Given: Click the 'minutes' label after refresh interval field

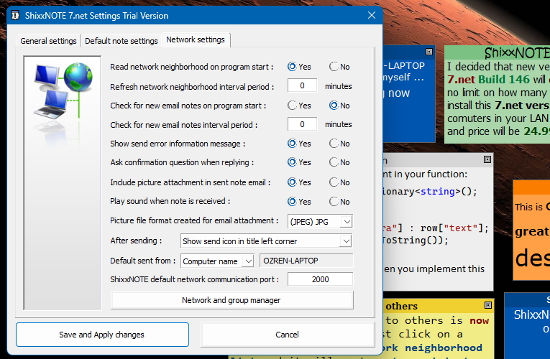Looking at the screenshot, I should [338, 86].
